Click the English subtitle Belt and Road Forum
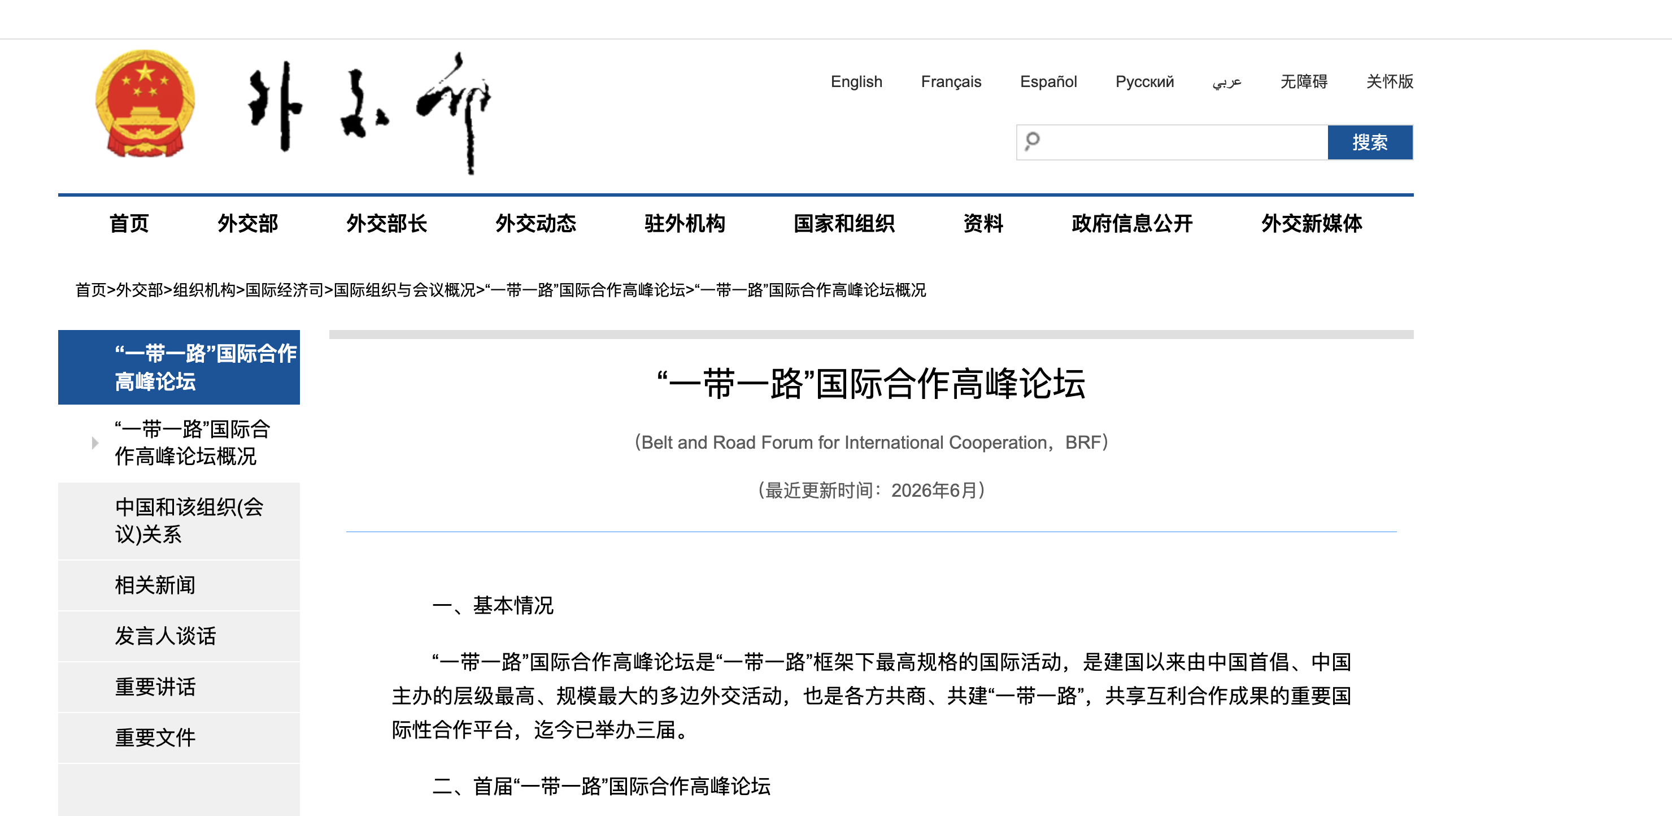The width and height of the screenshot is (1672, 816). [x=871, y=442]
